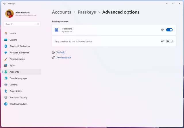Click the Network & internet wifi icon
Image resolution: width=184 pixels, height=128 pixels.
click(6, 53)
